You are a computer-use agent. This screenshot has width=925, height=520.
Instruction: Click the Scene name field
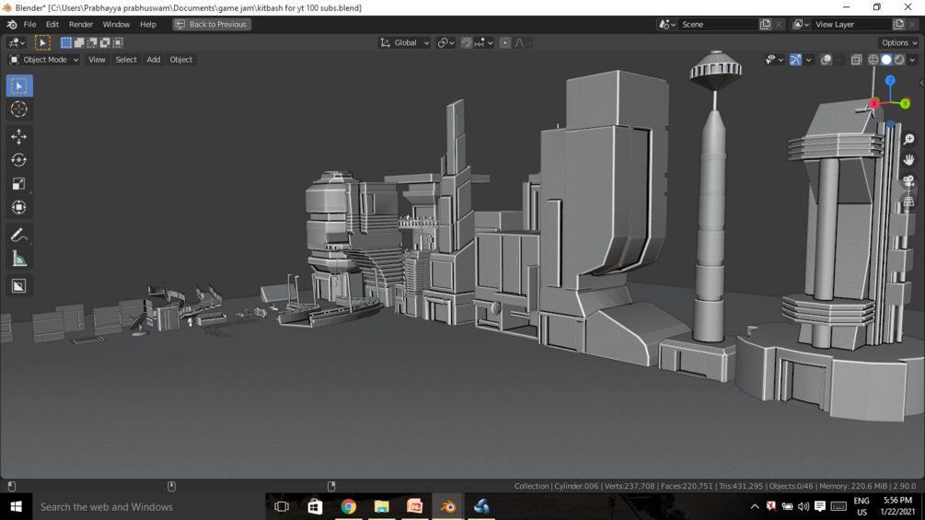coord(718,25)
